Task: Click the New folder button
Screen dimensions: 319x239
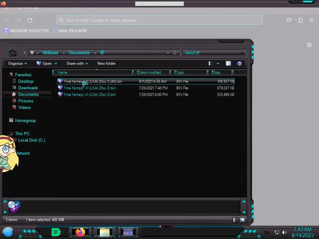Action: point(107,63)
